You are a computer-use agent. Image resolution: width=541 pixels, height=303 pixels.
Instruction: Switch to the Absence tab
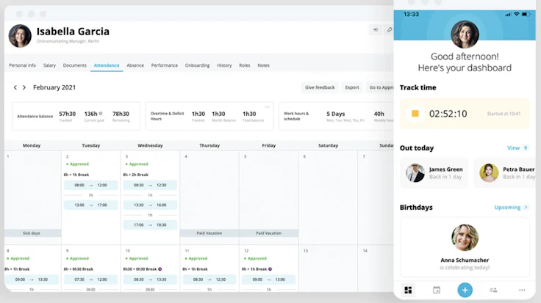tap(135, 65)
